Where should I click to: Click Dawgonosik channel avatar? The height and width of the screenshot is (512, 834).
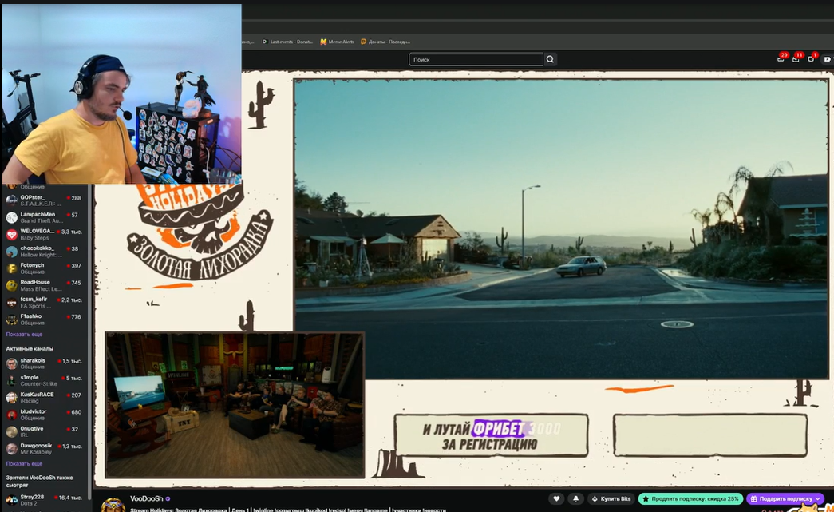12,449
